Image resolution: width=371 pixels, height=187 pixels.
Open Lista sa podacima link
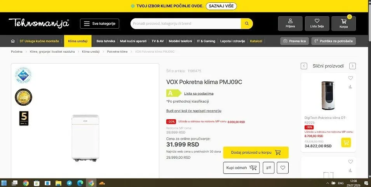pos(199,94)
